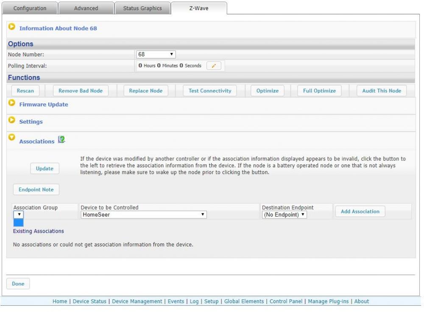The height and width of the screenshot is (312, 424).
Task: Select the blue highlighted Association Group option
Action: click(19, 223)
